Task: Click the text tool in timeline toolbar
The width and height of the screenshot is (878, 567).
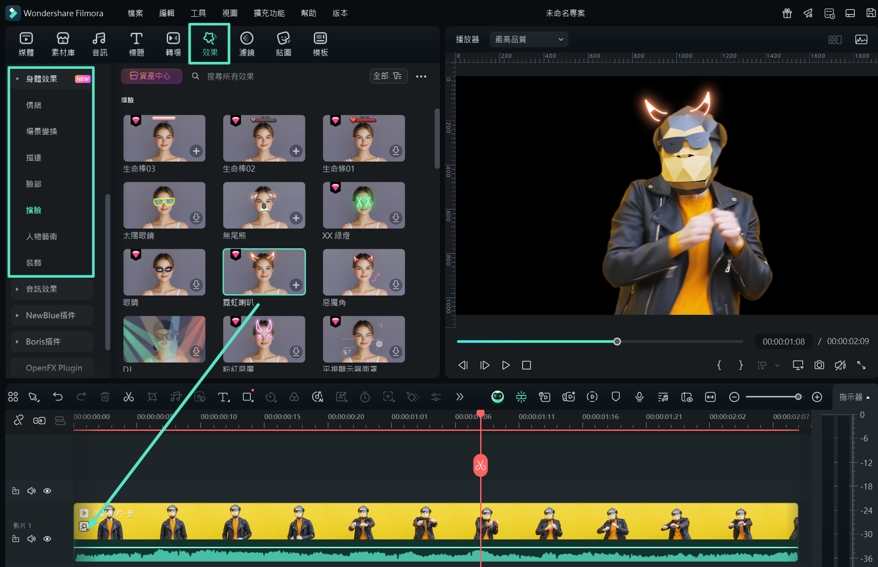Action: pos(223,397)
